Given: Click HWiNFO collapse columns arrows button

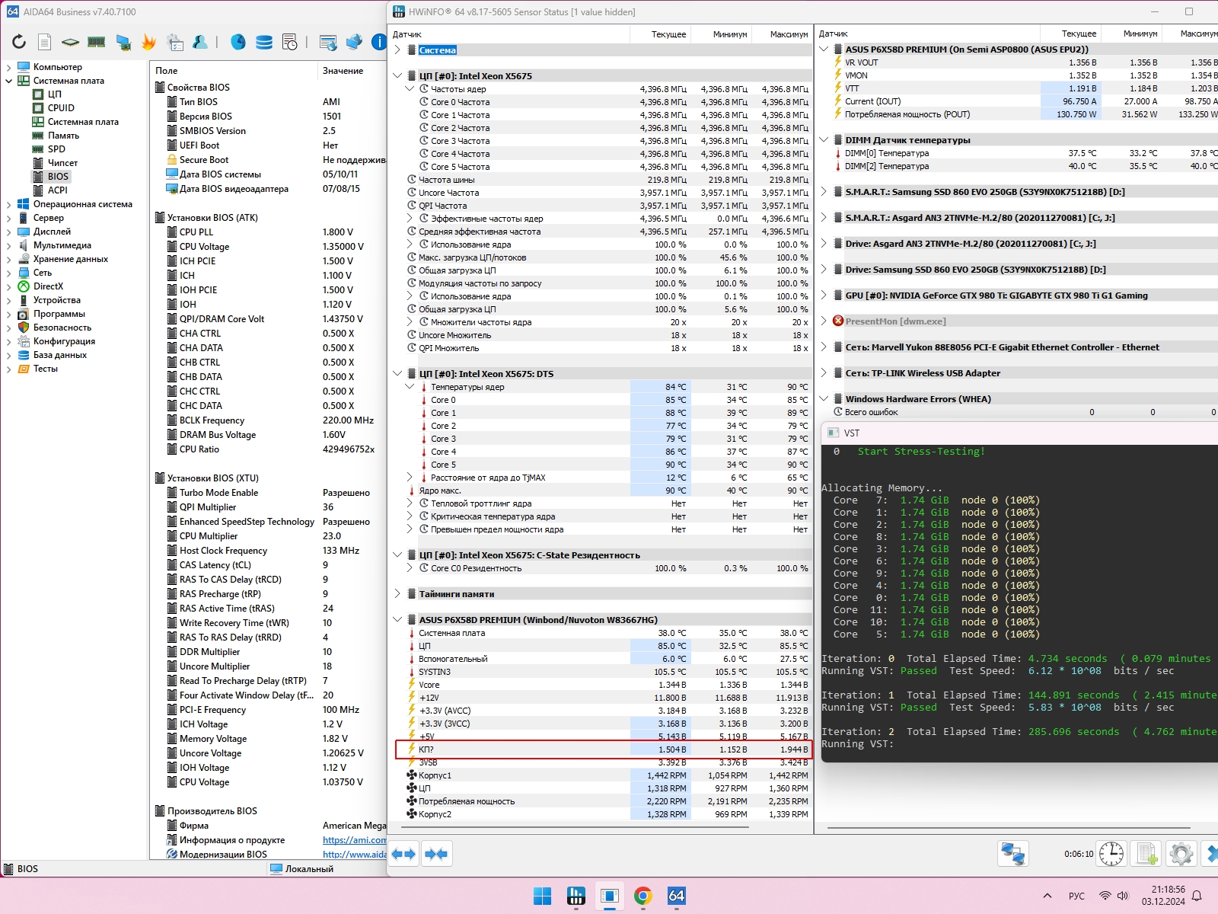Looking at the screenshot, I should (436, 854).
